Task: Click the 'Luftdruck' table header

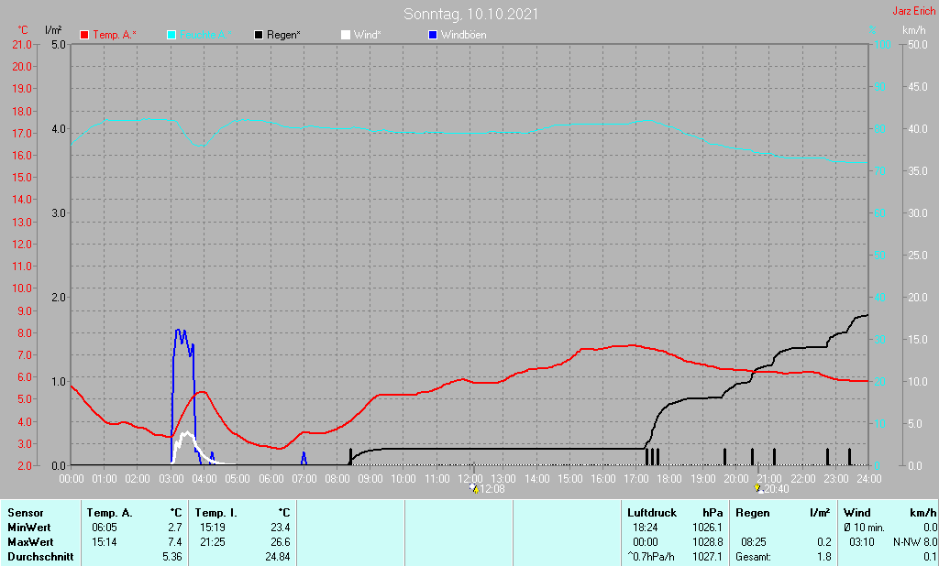Action: pos(652,513)
